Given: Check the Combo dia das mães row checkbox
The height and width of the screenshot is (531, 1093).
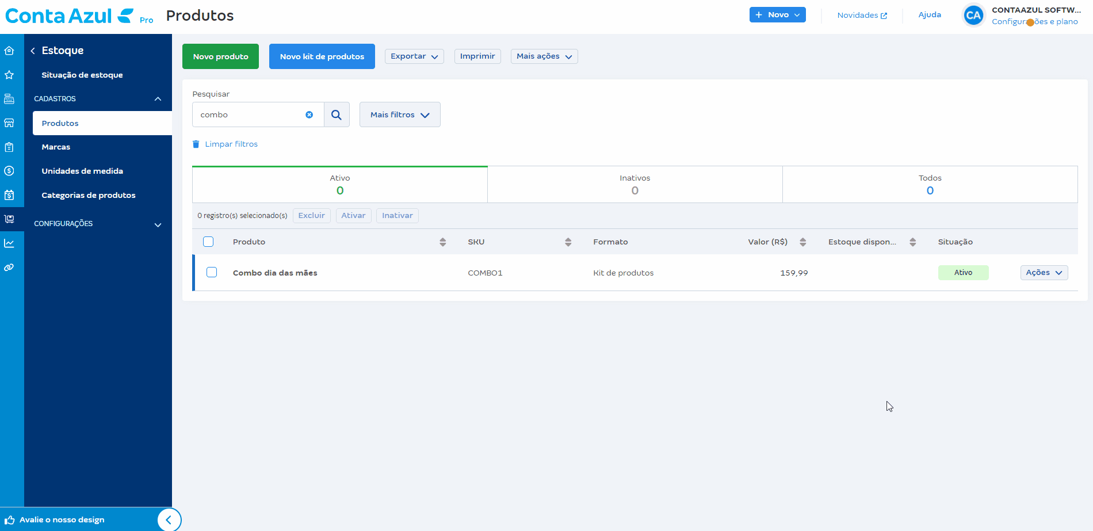Looking at the screenshot, I should (212, 272).
